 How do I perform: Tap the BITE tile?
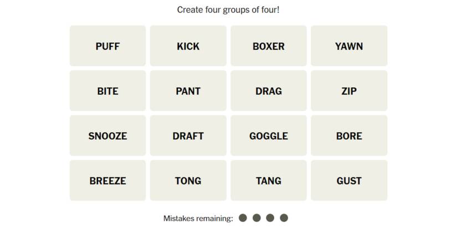tap(107, 91)
